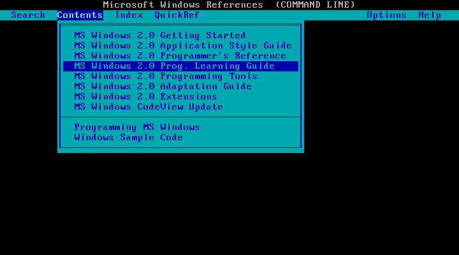459x255 pixels.
Task: Open the Help menu
Action: 430,15
